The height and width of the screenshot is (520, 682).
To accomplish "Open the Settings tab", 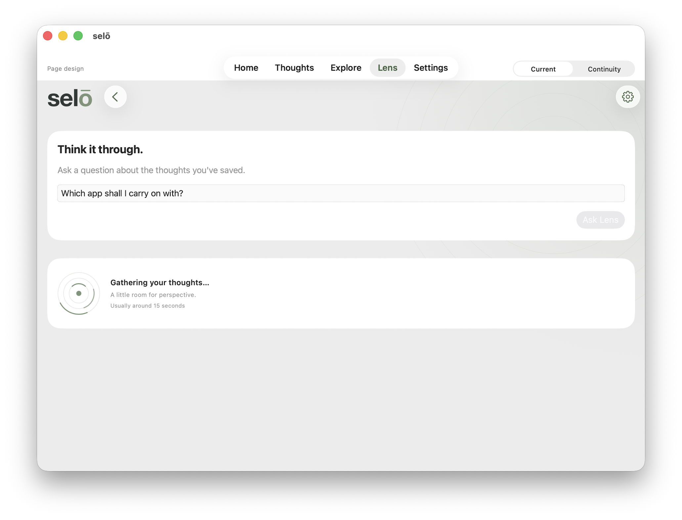I will 431,68.
